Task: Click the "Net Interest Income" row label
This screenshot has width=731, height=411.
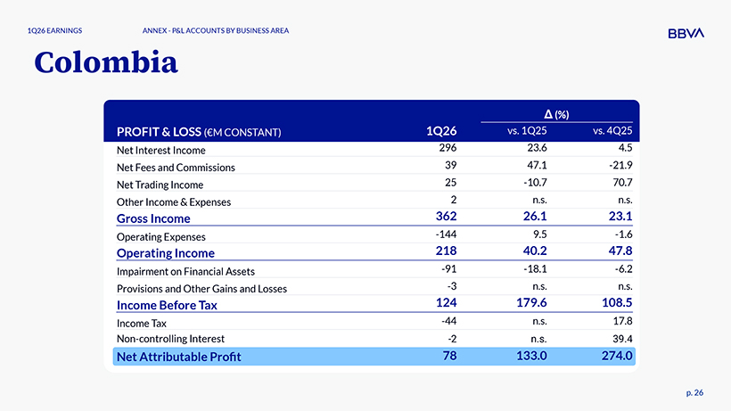Action: 160,150
